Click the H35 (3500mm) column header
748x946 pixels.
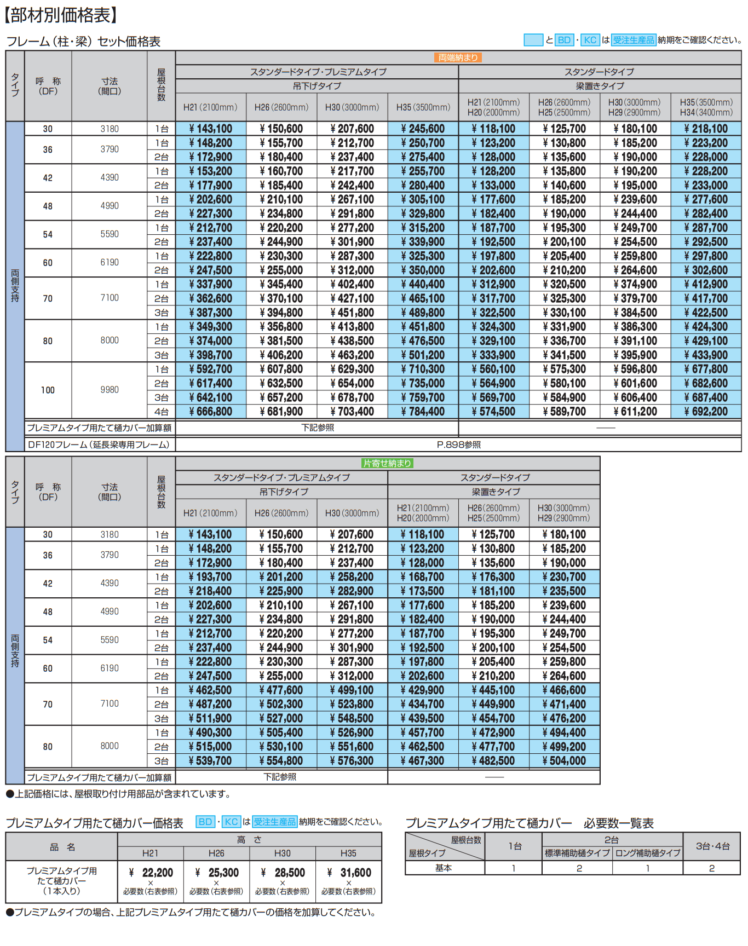click(423, 107)
